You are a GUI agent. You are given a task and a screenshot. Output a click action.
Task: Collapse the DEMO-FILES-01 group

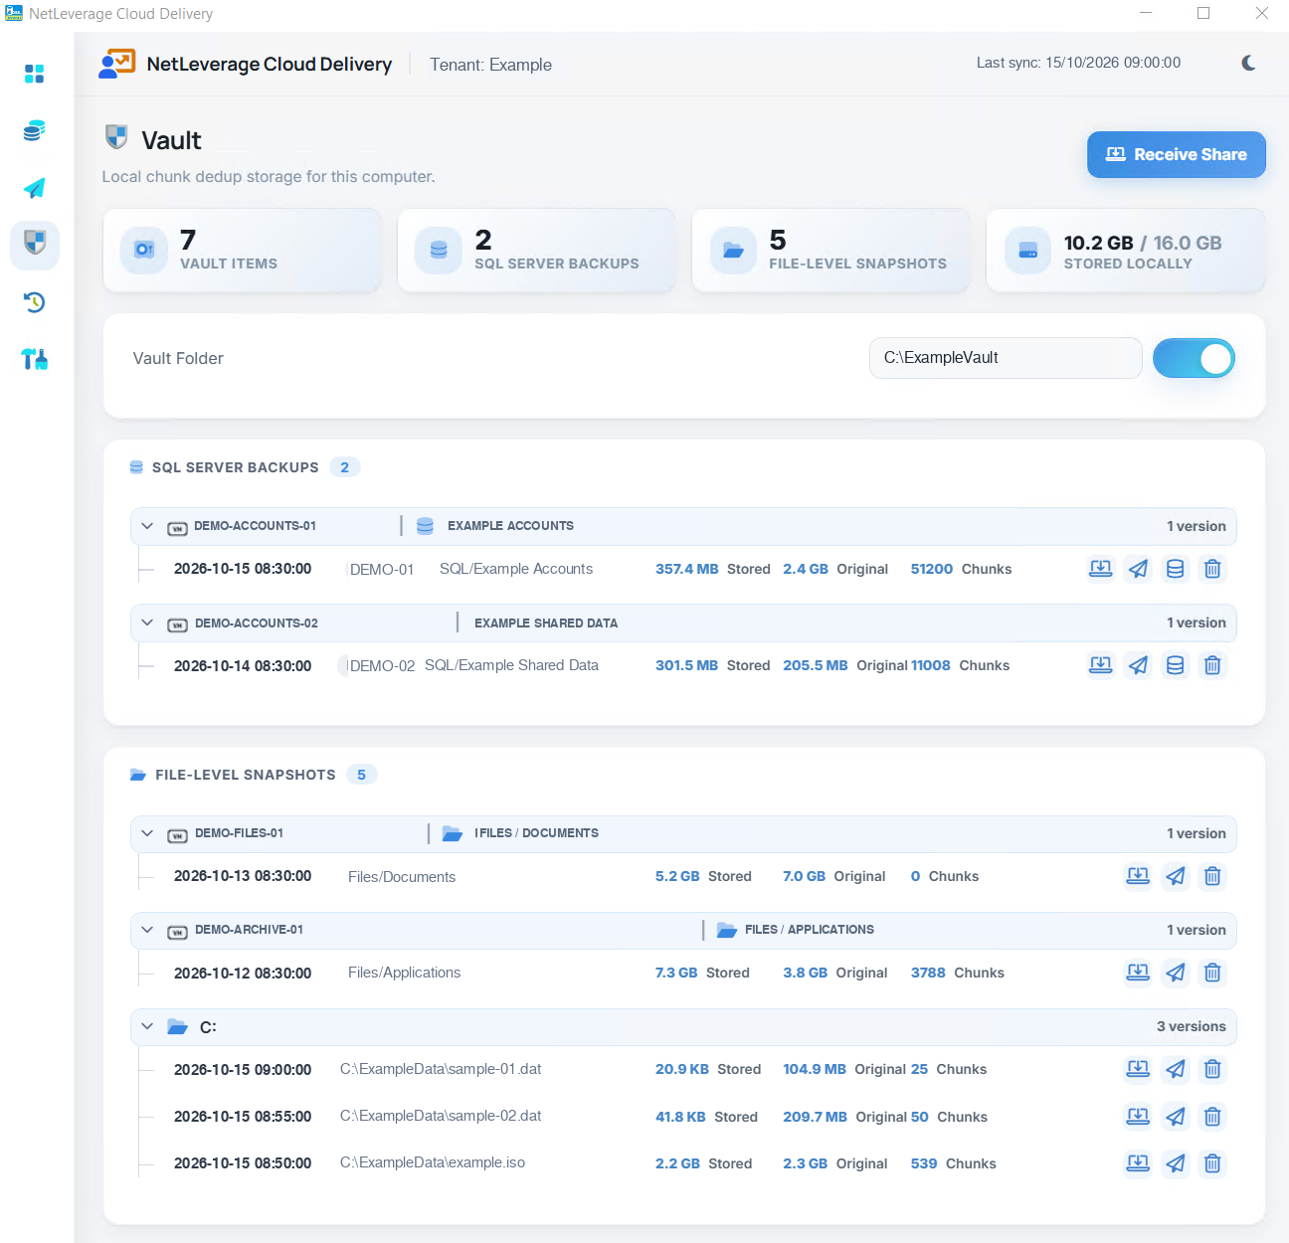147,833
